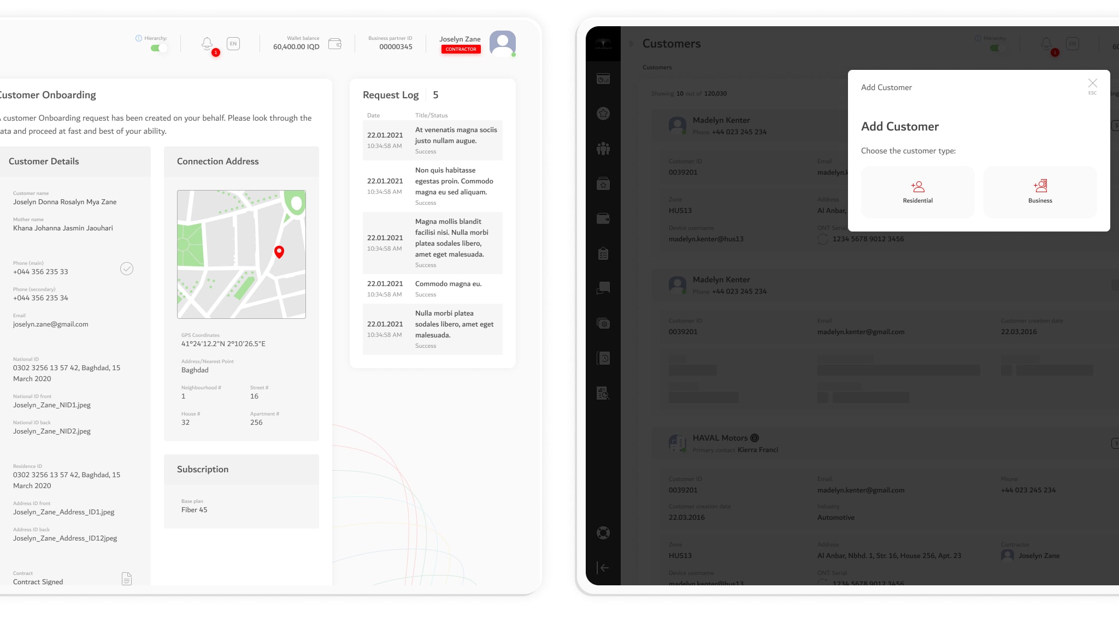1119x629 pixels.
Task: Open the contract document icon
Action: [127, 578]
